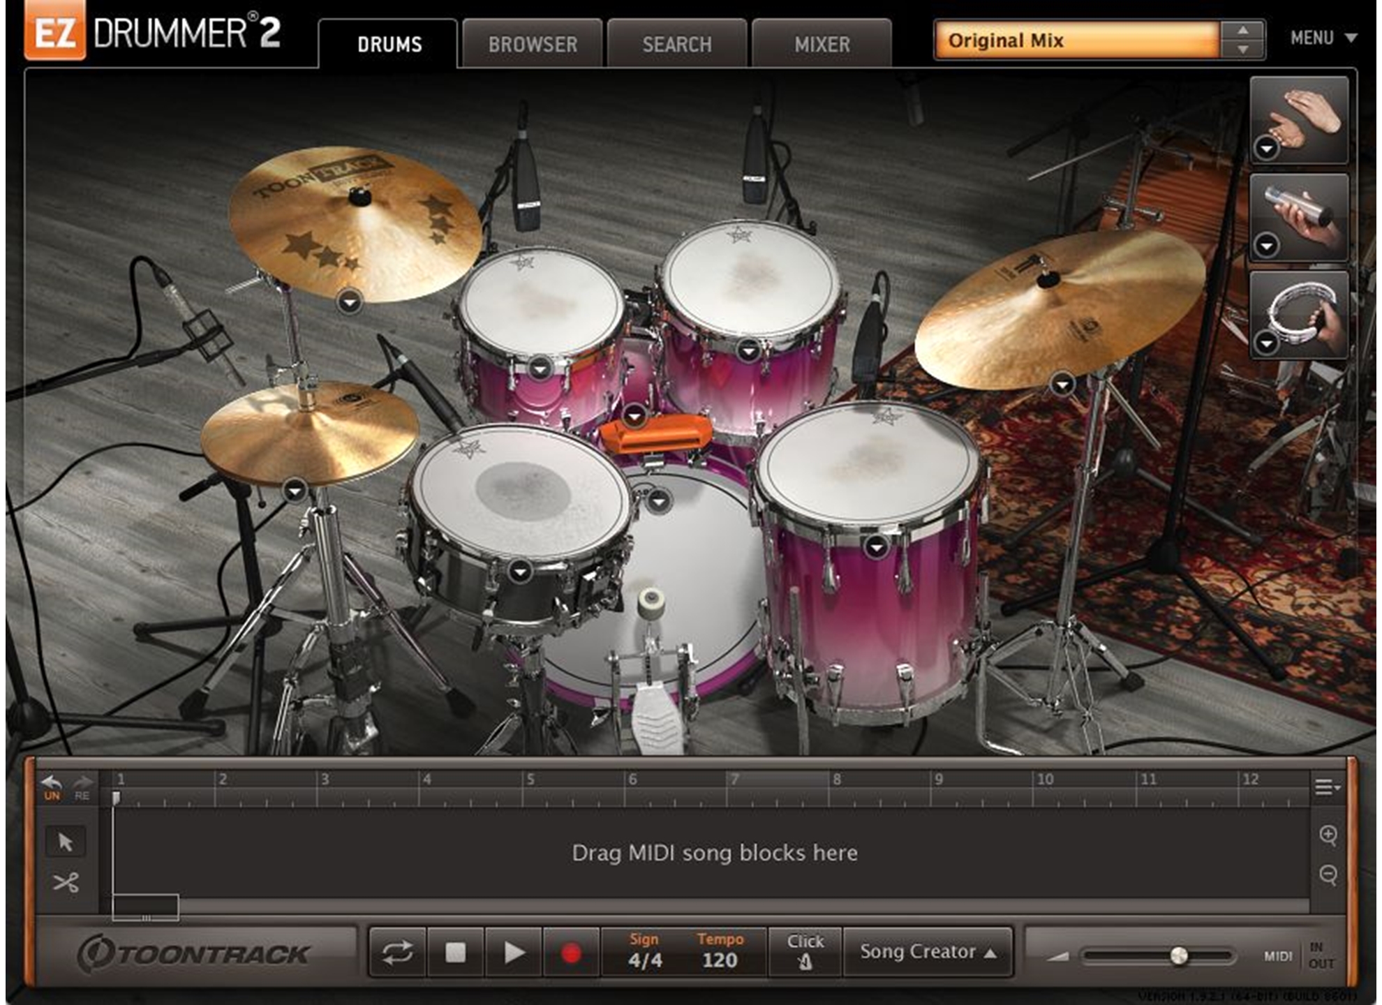
Task: Open the BROWSER tab
Action: (x=533, y=45)
